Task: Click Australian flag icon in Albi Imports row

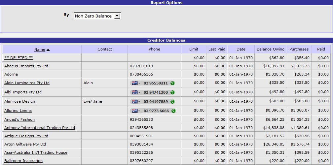Action: point(135,92)
